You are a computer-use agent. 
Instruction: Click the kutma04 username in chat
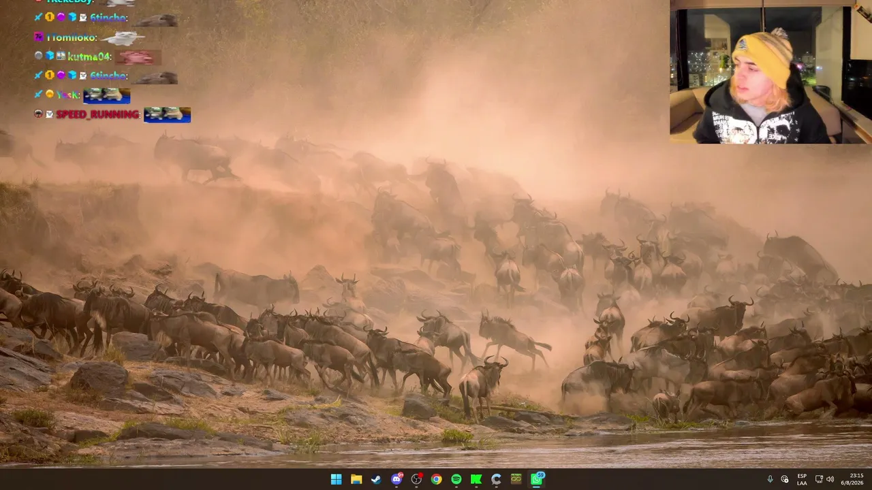click(x=89, y=56)
